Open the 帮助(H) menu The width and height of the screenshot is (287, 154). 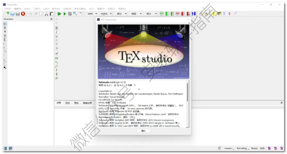122,9
